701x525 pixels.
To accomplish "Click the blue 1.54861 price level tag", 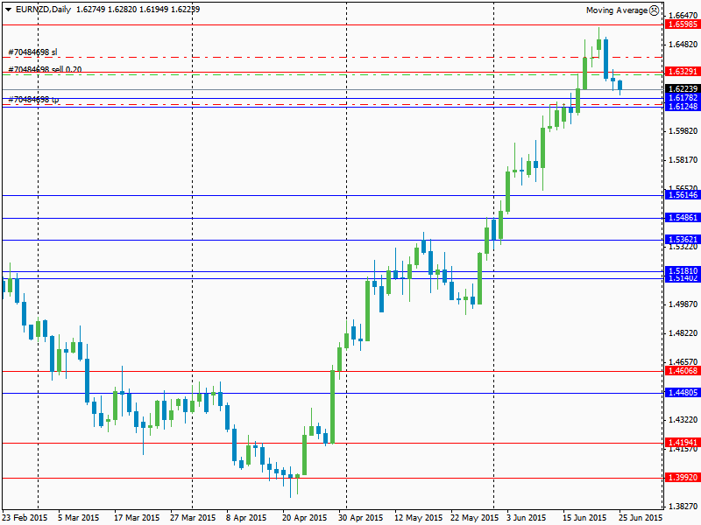I will 683,217.
